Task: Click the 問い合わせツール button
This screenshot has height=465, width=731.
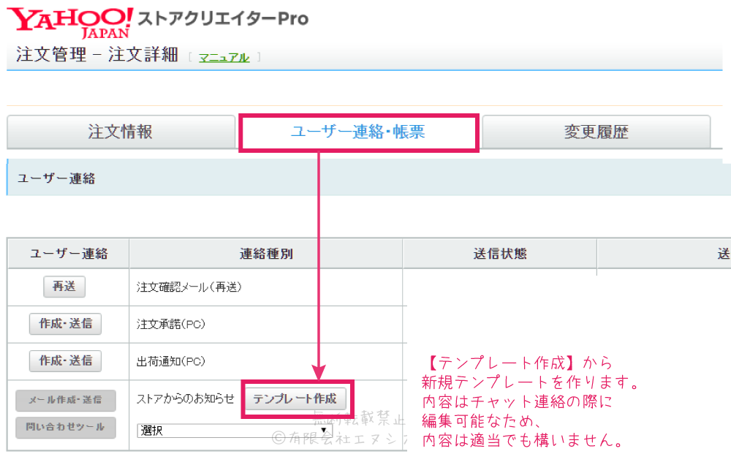Action: (x=65, y=427)
